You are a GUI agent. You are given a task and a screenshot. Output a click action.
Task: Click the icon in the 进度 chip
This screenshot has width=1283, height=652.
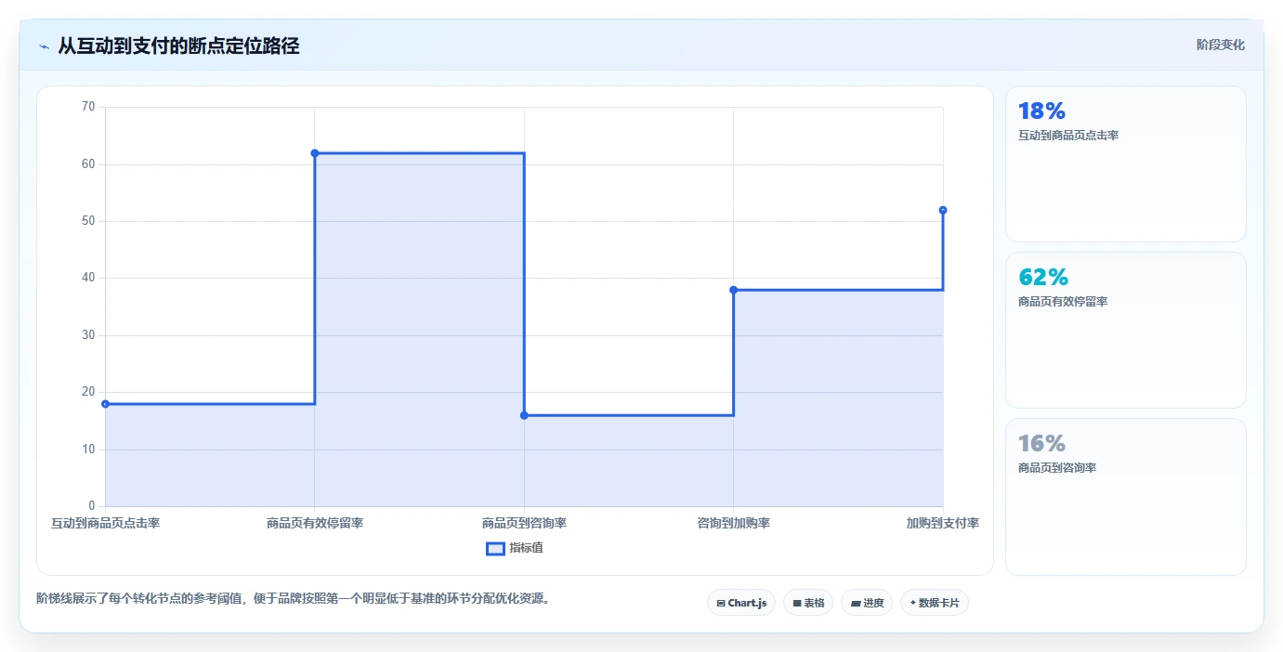pos(856,604)
